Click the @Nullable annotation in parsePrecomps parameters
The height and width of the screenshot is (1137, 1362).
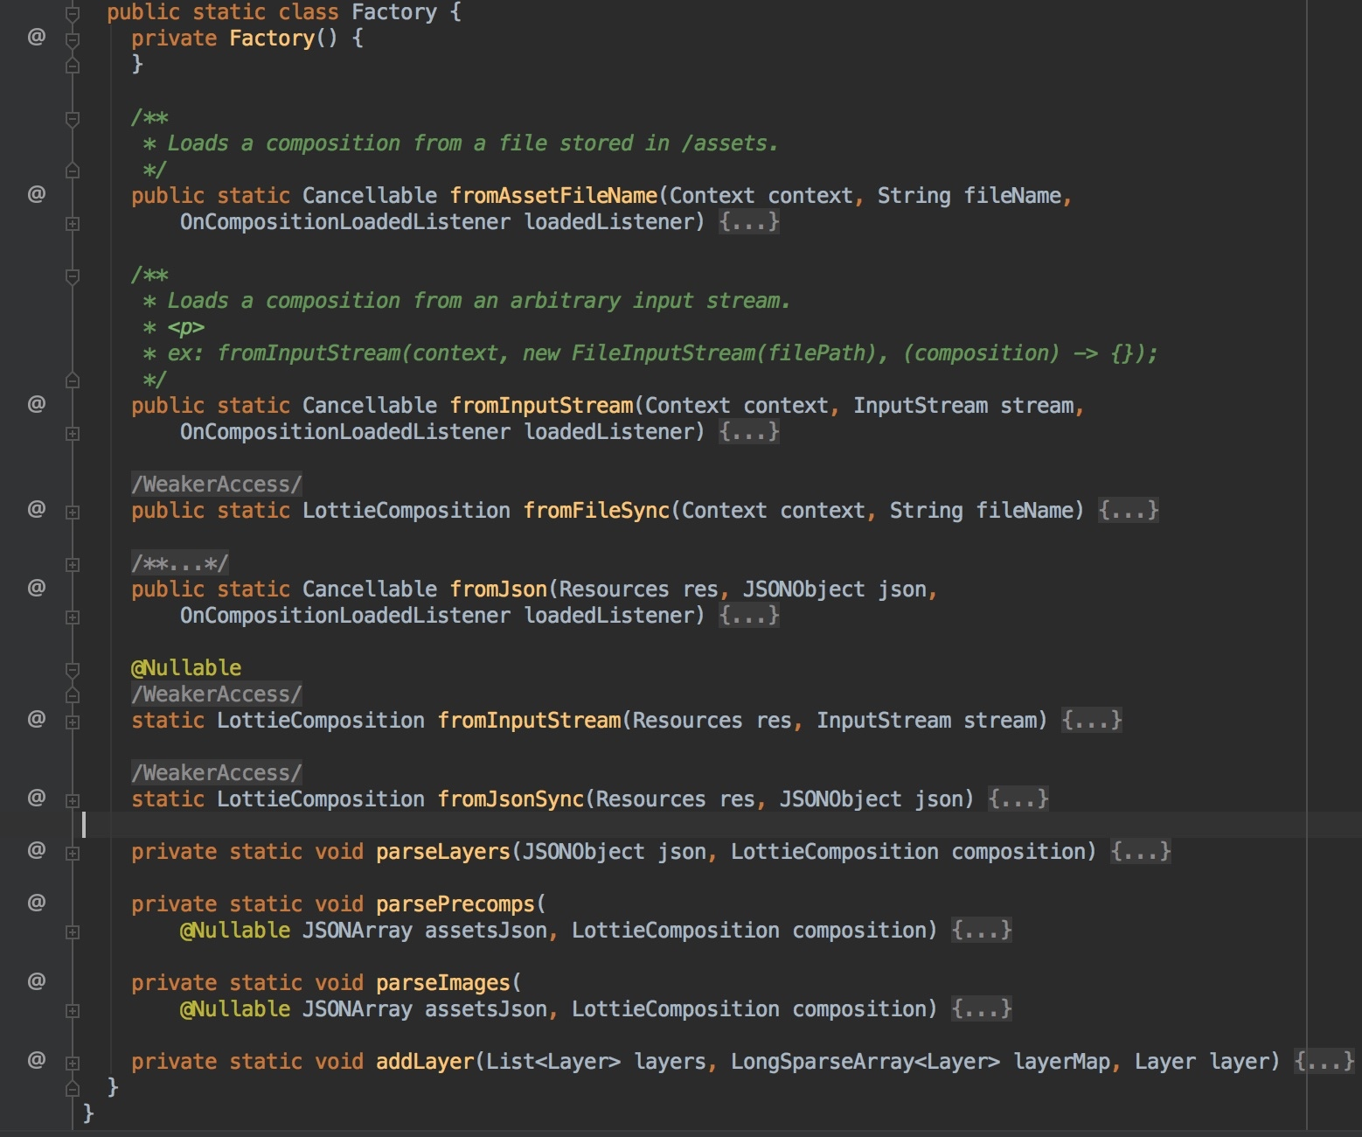(x=235, y=931)
